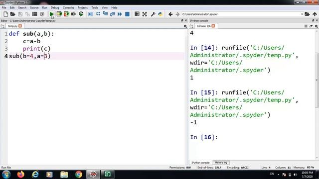Run current cell icon
319x179 pixels.
(x=59, y=14)
